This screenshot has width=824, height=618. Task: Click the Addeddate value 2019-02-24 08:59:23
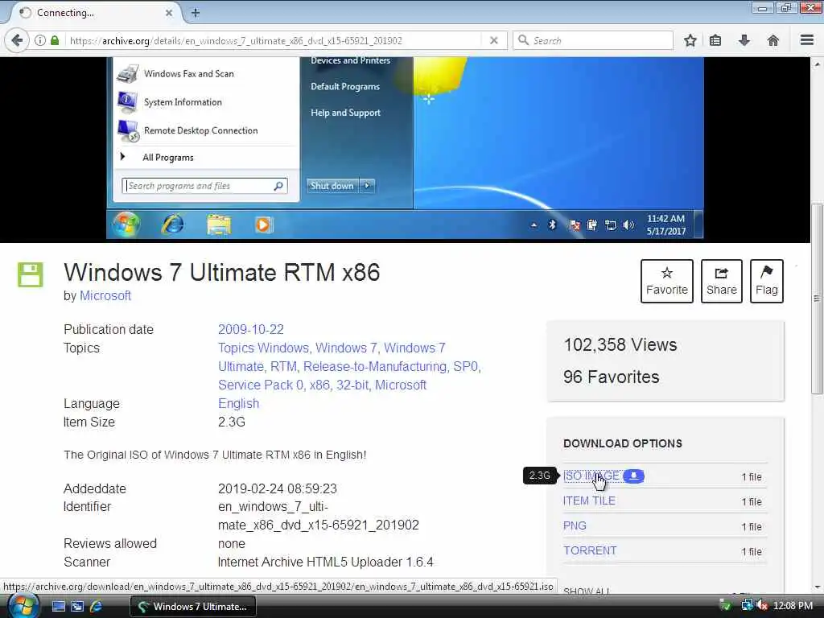pos(278,488)
